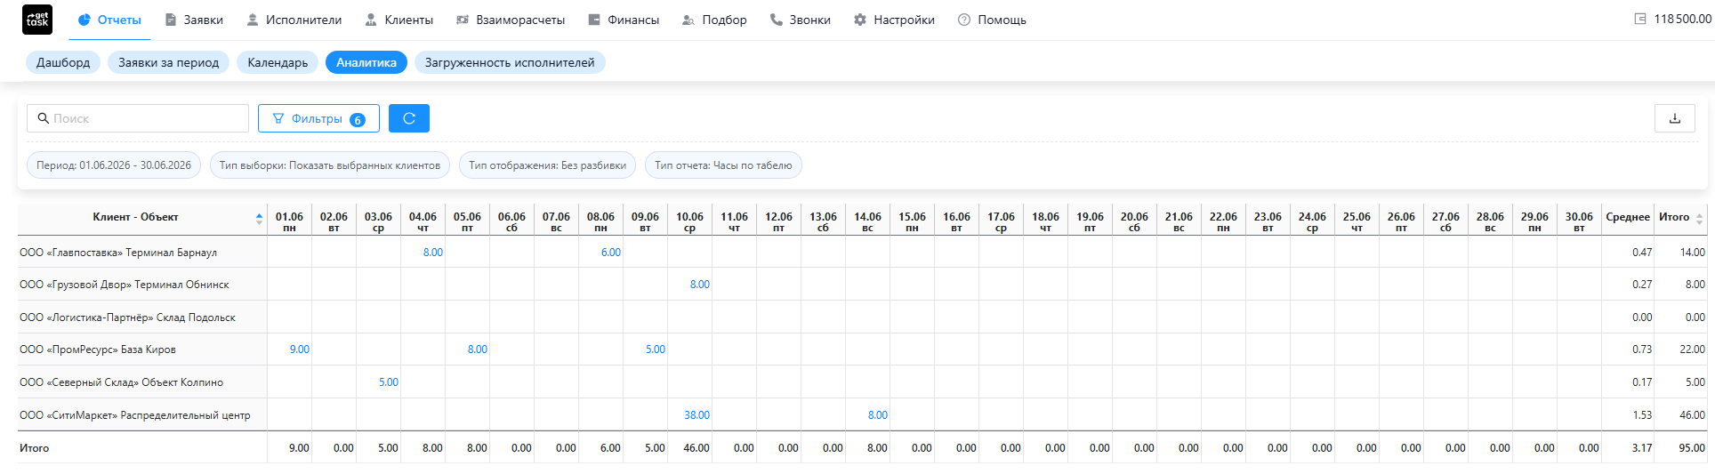The width and height of the screenshot is (1715, 474).
Task: Download the report via export icon
Action: 1674,118
